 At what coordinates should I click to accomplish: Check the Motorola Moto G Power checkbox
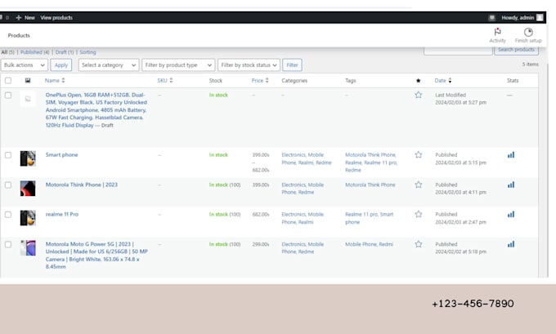point(8,244)
